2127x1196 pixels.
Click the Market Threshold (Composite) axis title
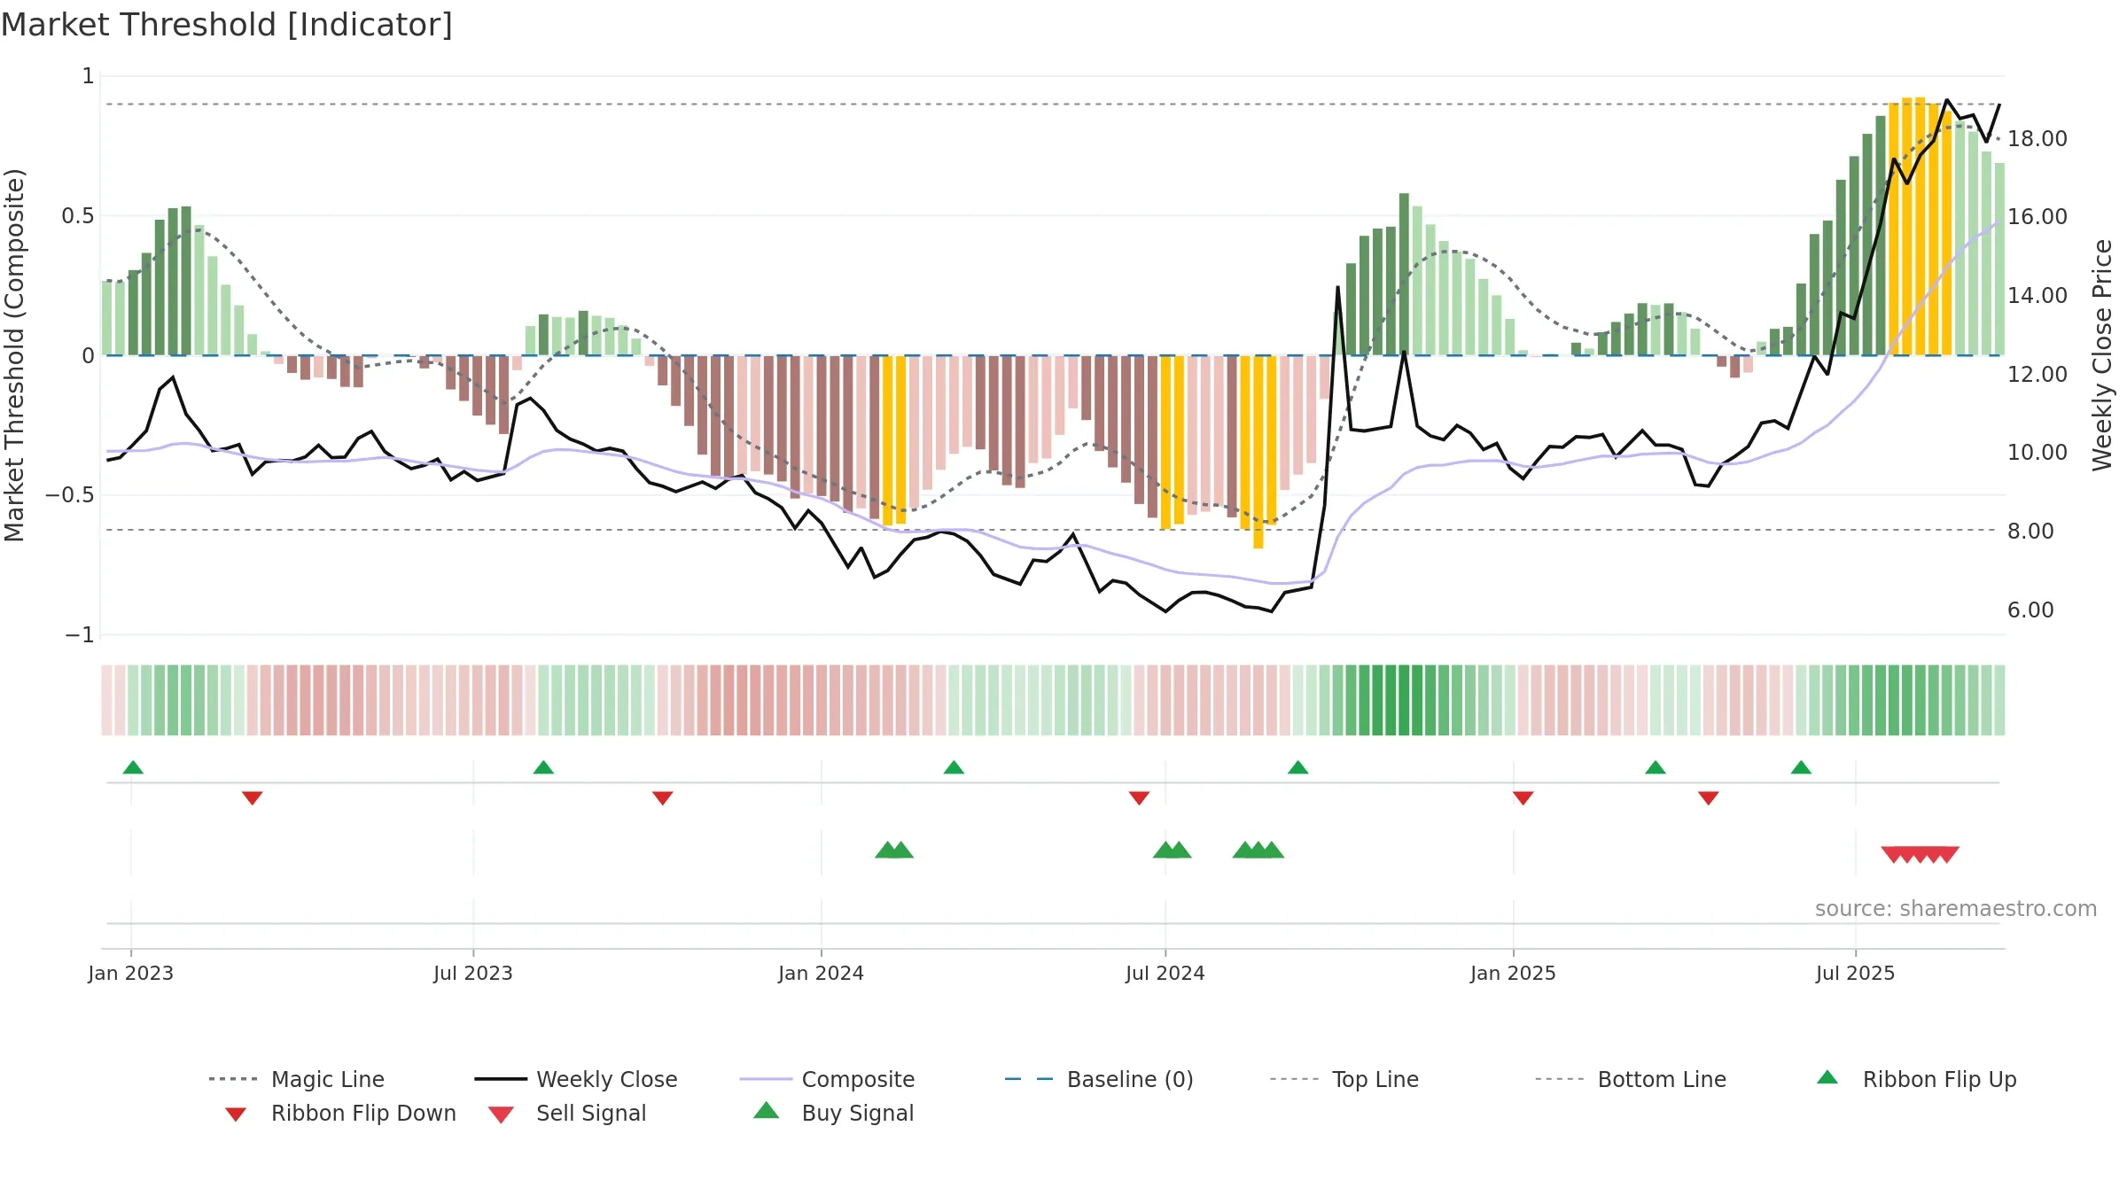pos(14,354)
